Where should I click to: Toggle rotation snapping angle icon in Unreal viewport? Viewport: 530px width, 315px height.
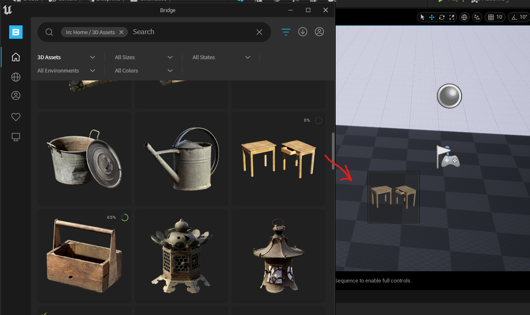tap(514, 17)
